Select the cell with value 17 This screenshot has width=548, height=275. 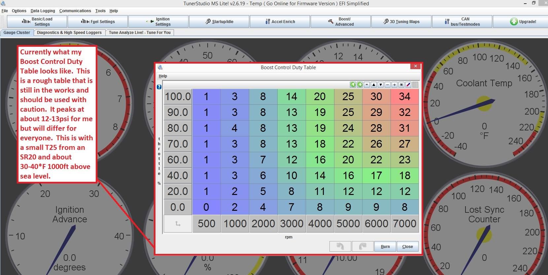[376, 176]
